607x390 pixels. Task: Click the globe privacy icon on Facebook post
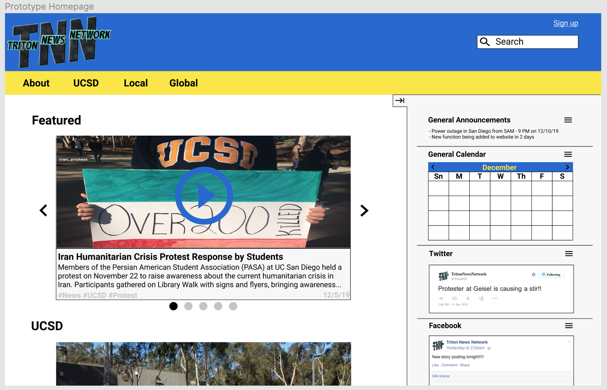489,348
